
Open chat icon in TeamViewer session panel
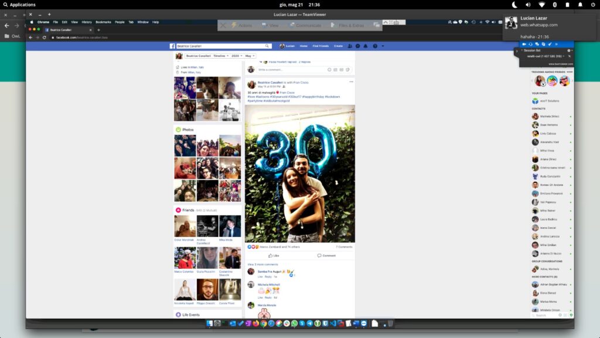[537, 45]
